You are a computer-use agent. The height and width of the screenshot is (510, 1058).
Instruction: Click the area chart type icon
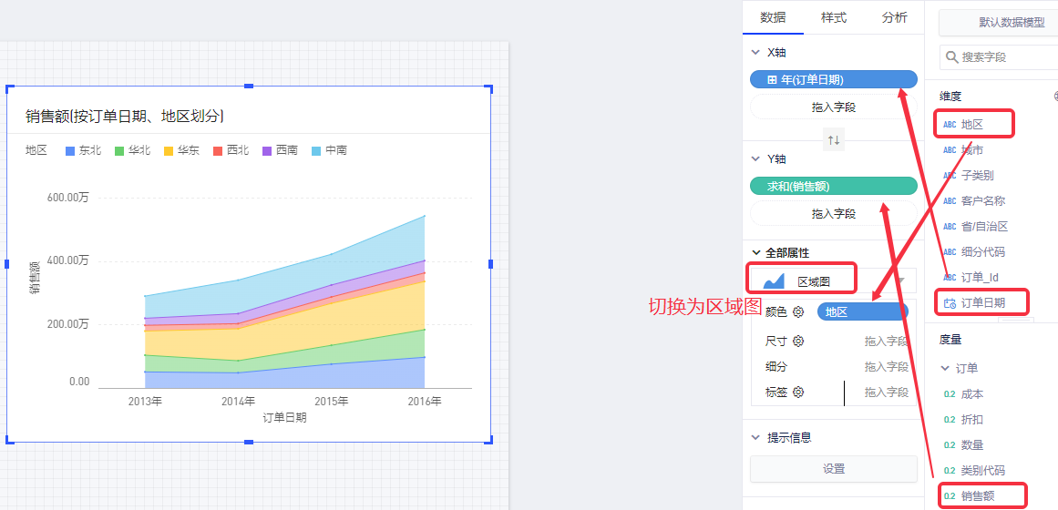pos(774,280)
